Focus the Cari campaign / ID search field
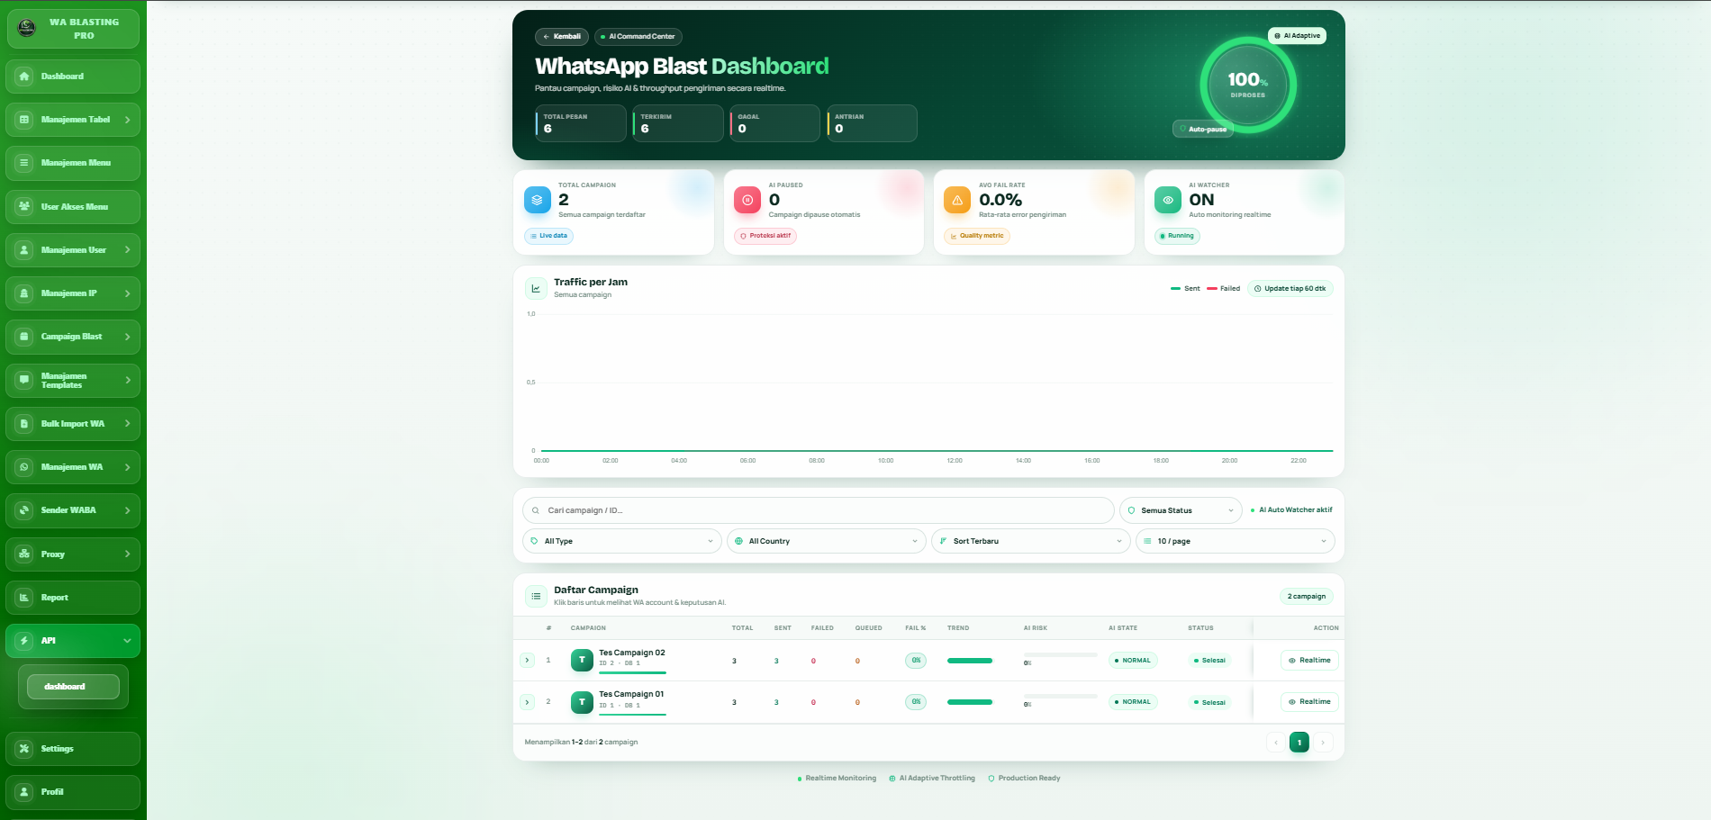Screen dimensions: 1711x820 coord(818,510)
